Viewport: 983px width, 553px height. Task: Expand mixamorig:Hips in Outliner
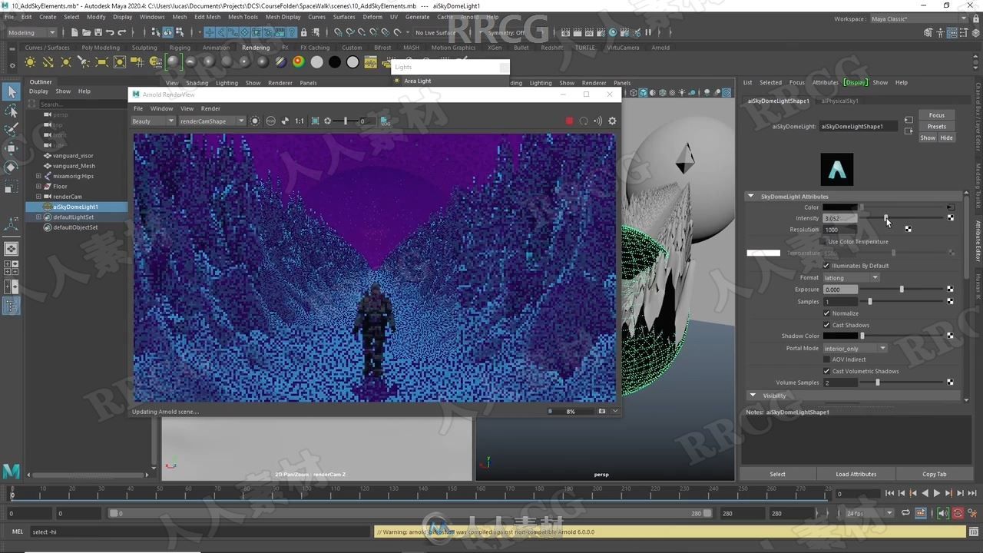pyautogui.click(x=38, y=176)
